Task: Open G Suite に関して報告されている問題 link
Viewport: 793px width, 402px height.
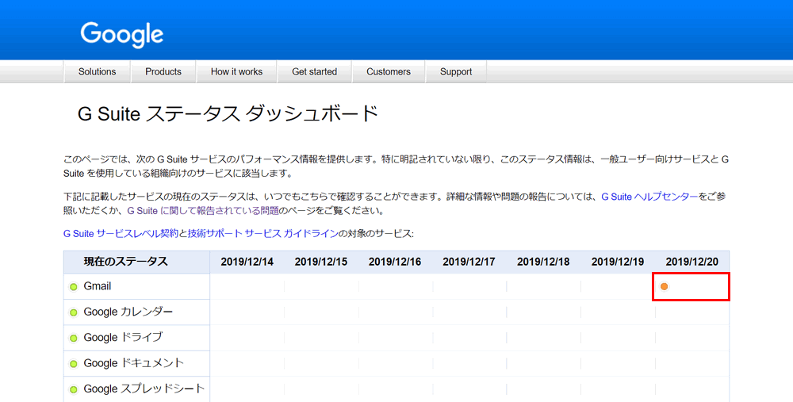Action: [x=203, y=211]
